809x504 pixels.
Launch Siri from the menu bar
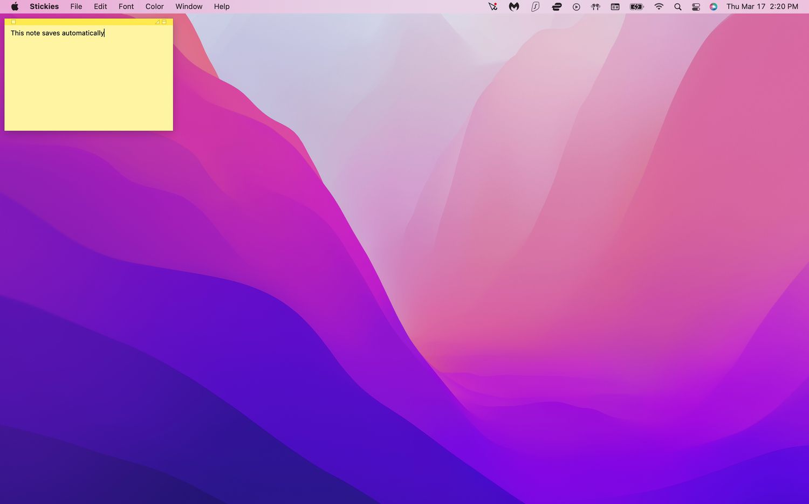coord(714,6)
